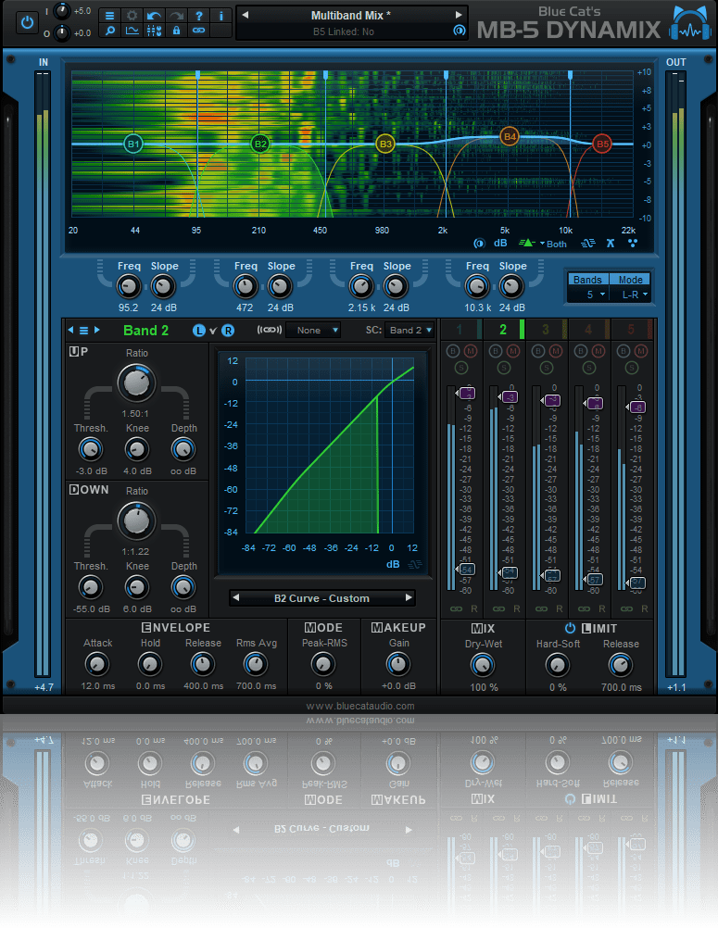Open the L-R Mode dropdown
The height and width of the screenshot is (928, 718).
[x=633, y=295]
